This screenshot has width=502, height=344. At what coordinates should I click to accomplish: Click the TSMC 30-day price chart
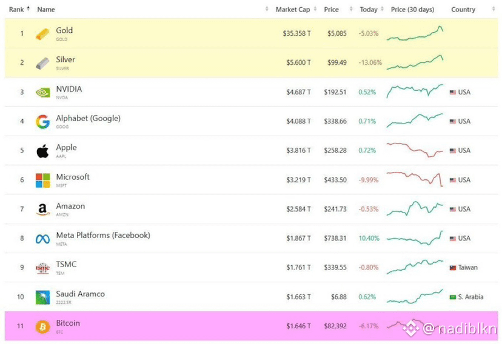(415, 267)
